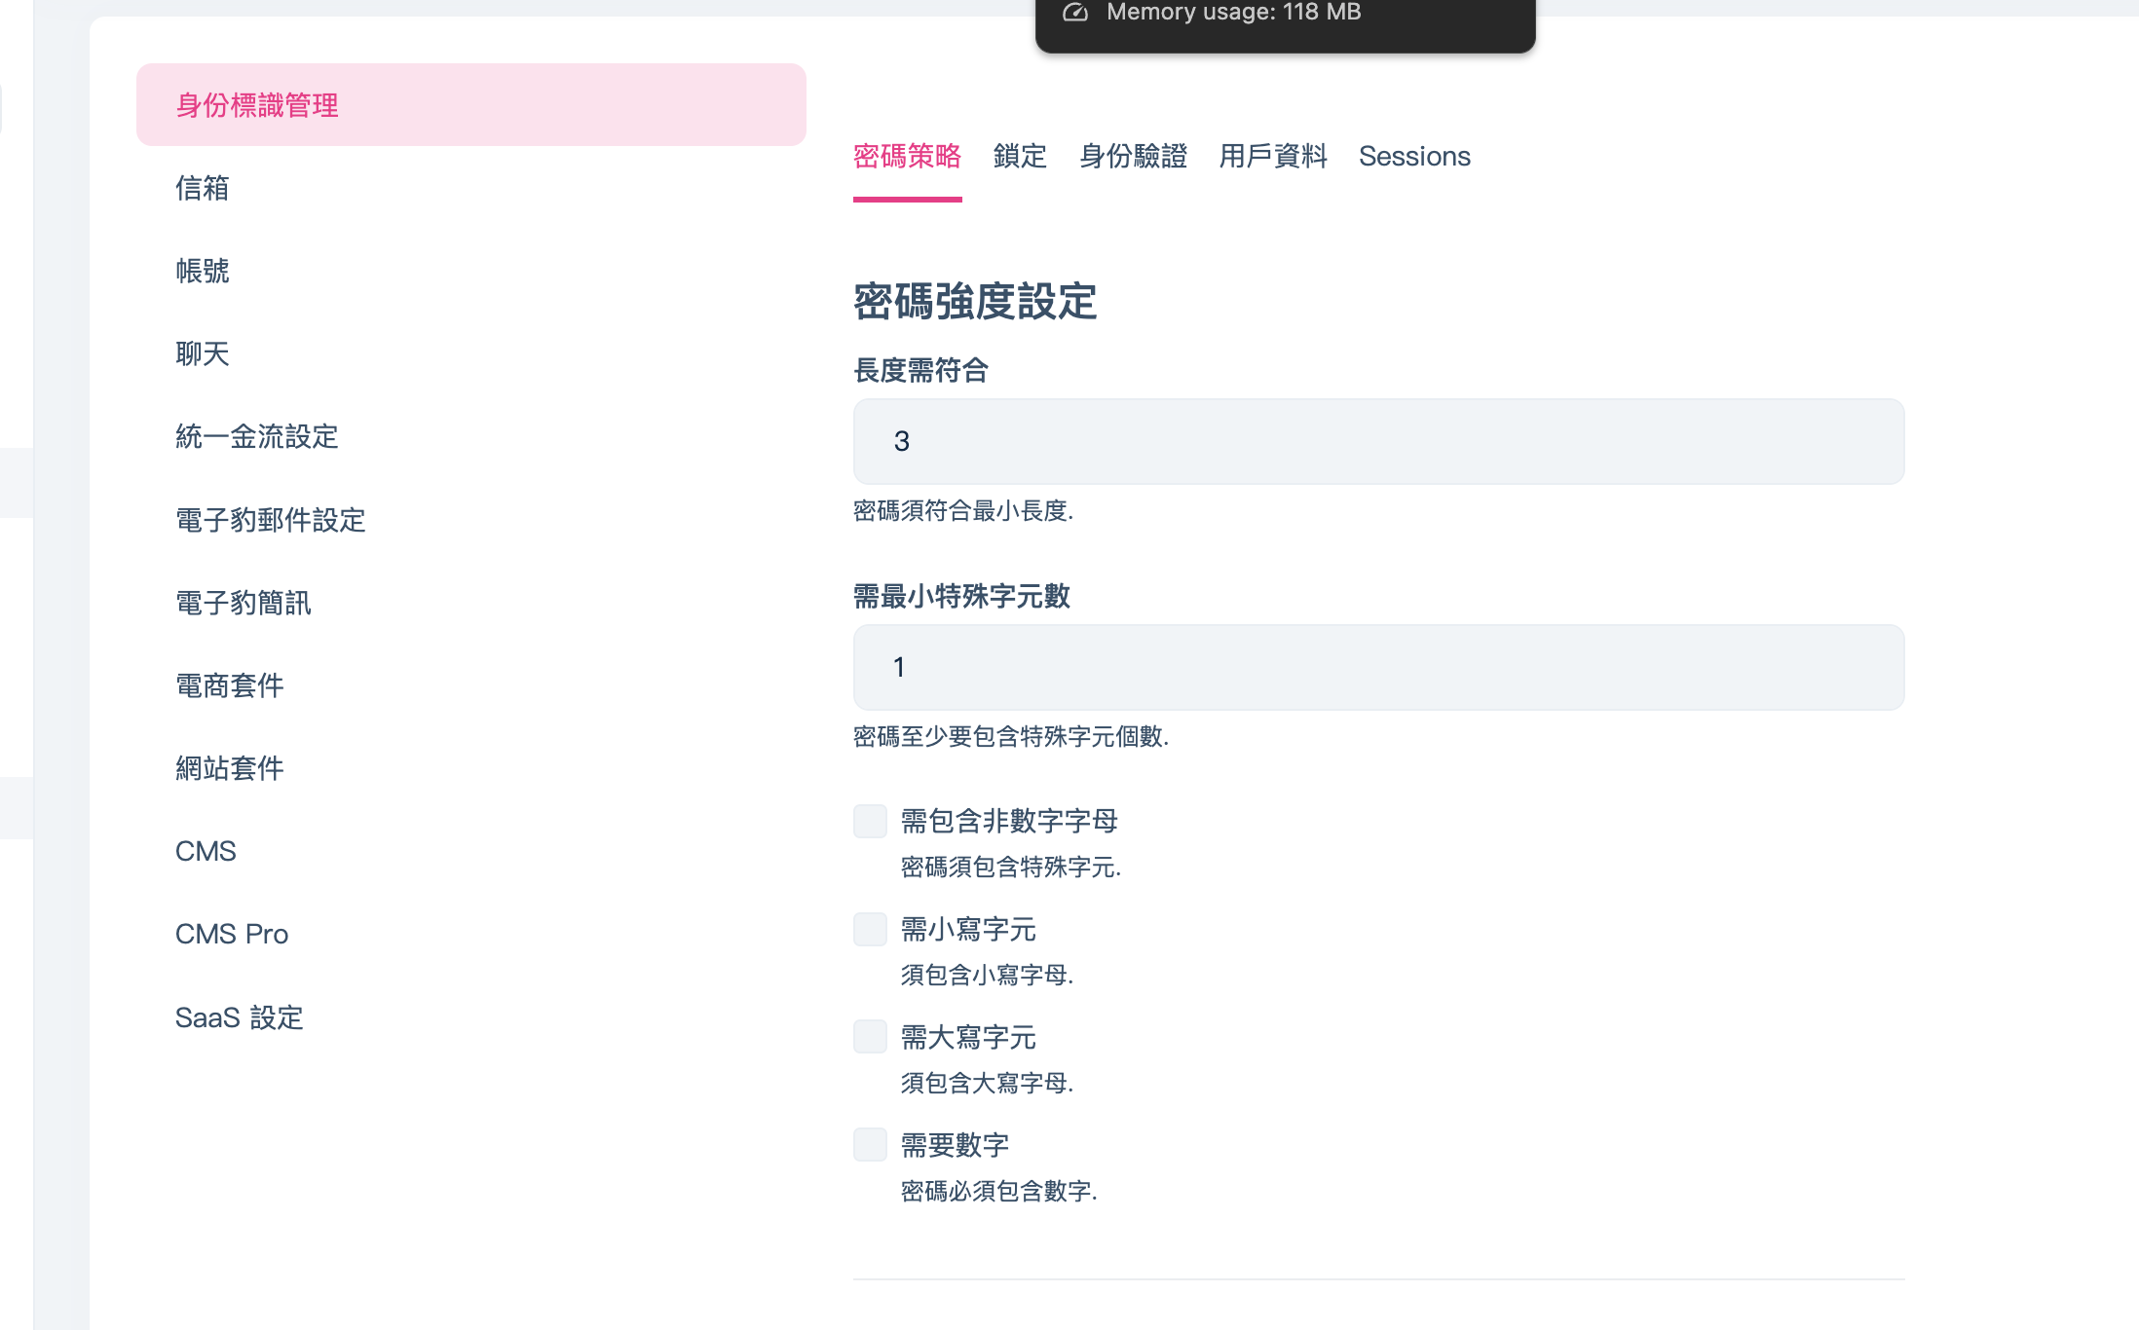Screen dimensions: 2139x1330
Task: Select the CMS Pro menu item
Action: 232,934
